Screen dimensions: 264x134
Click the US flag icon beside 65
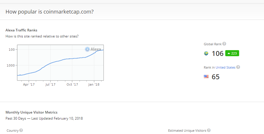coord(206,77)
